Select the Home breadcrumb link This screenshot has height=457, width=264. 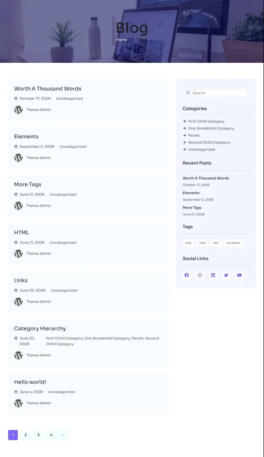click(x=121, y=40)
